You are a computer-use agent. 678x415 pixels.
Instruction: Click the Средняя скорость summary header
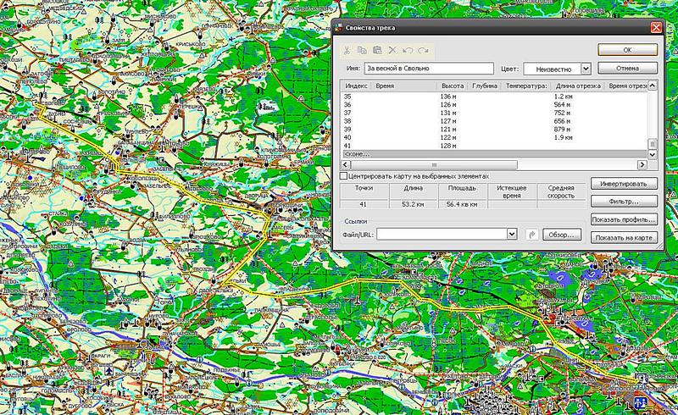click(561, 192)
